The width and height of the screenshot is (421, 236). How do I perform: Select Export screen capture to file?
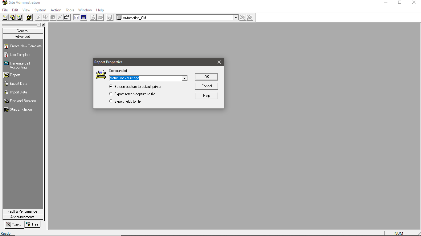tap(132, 94)
